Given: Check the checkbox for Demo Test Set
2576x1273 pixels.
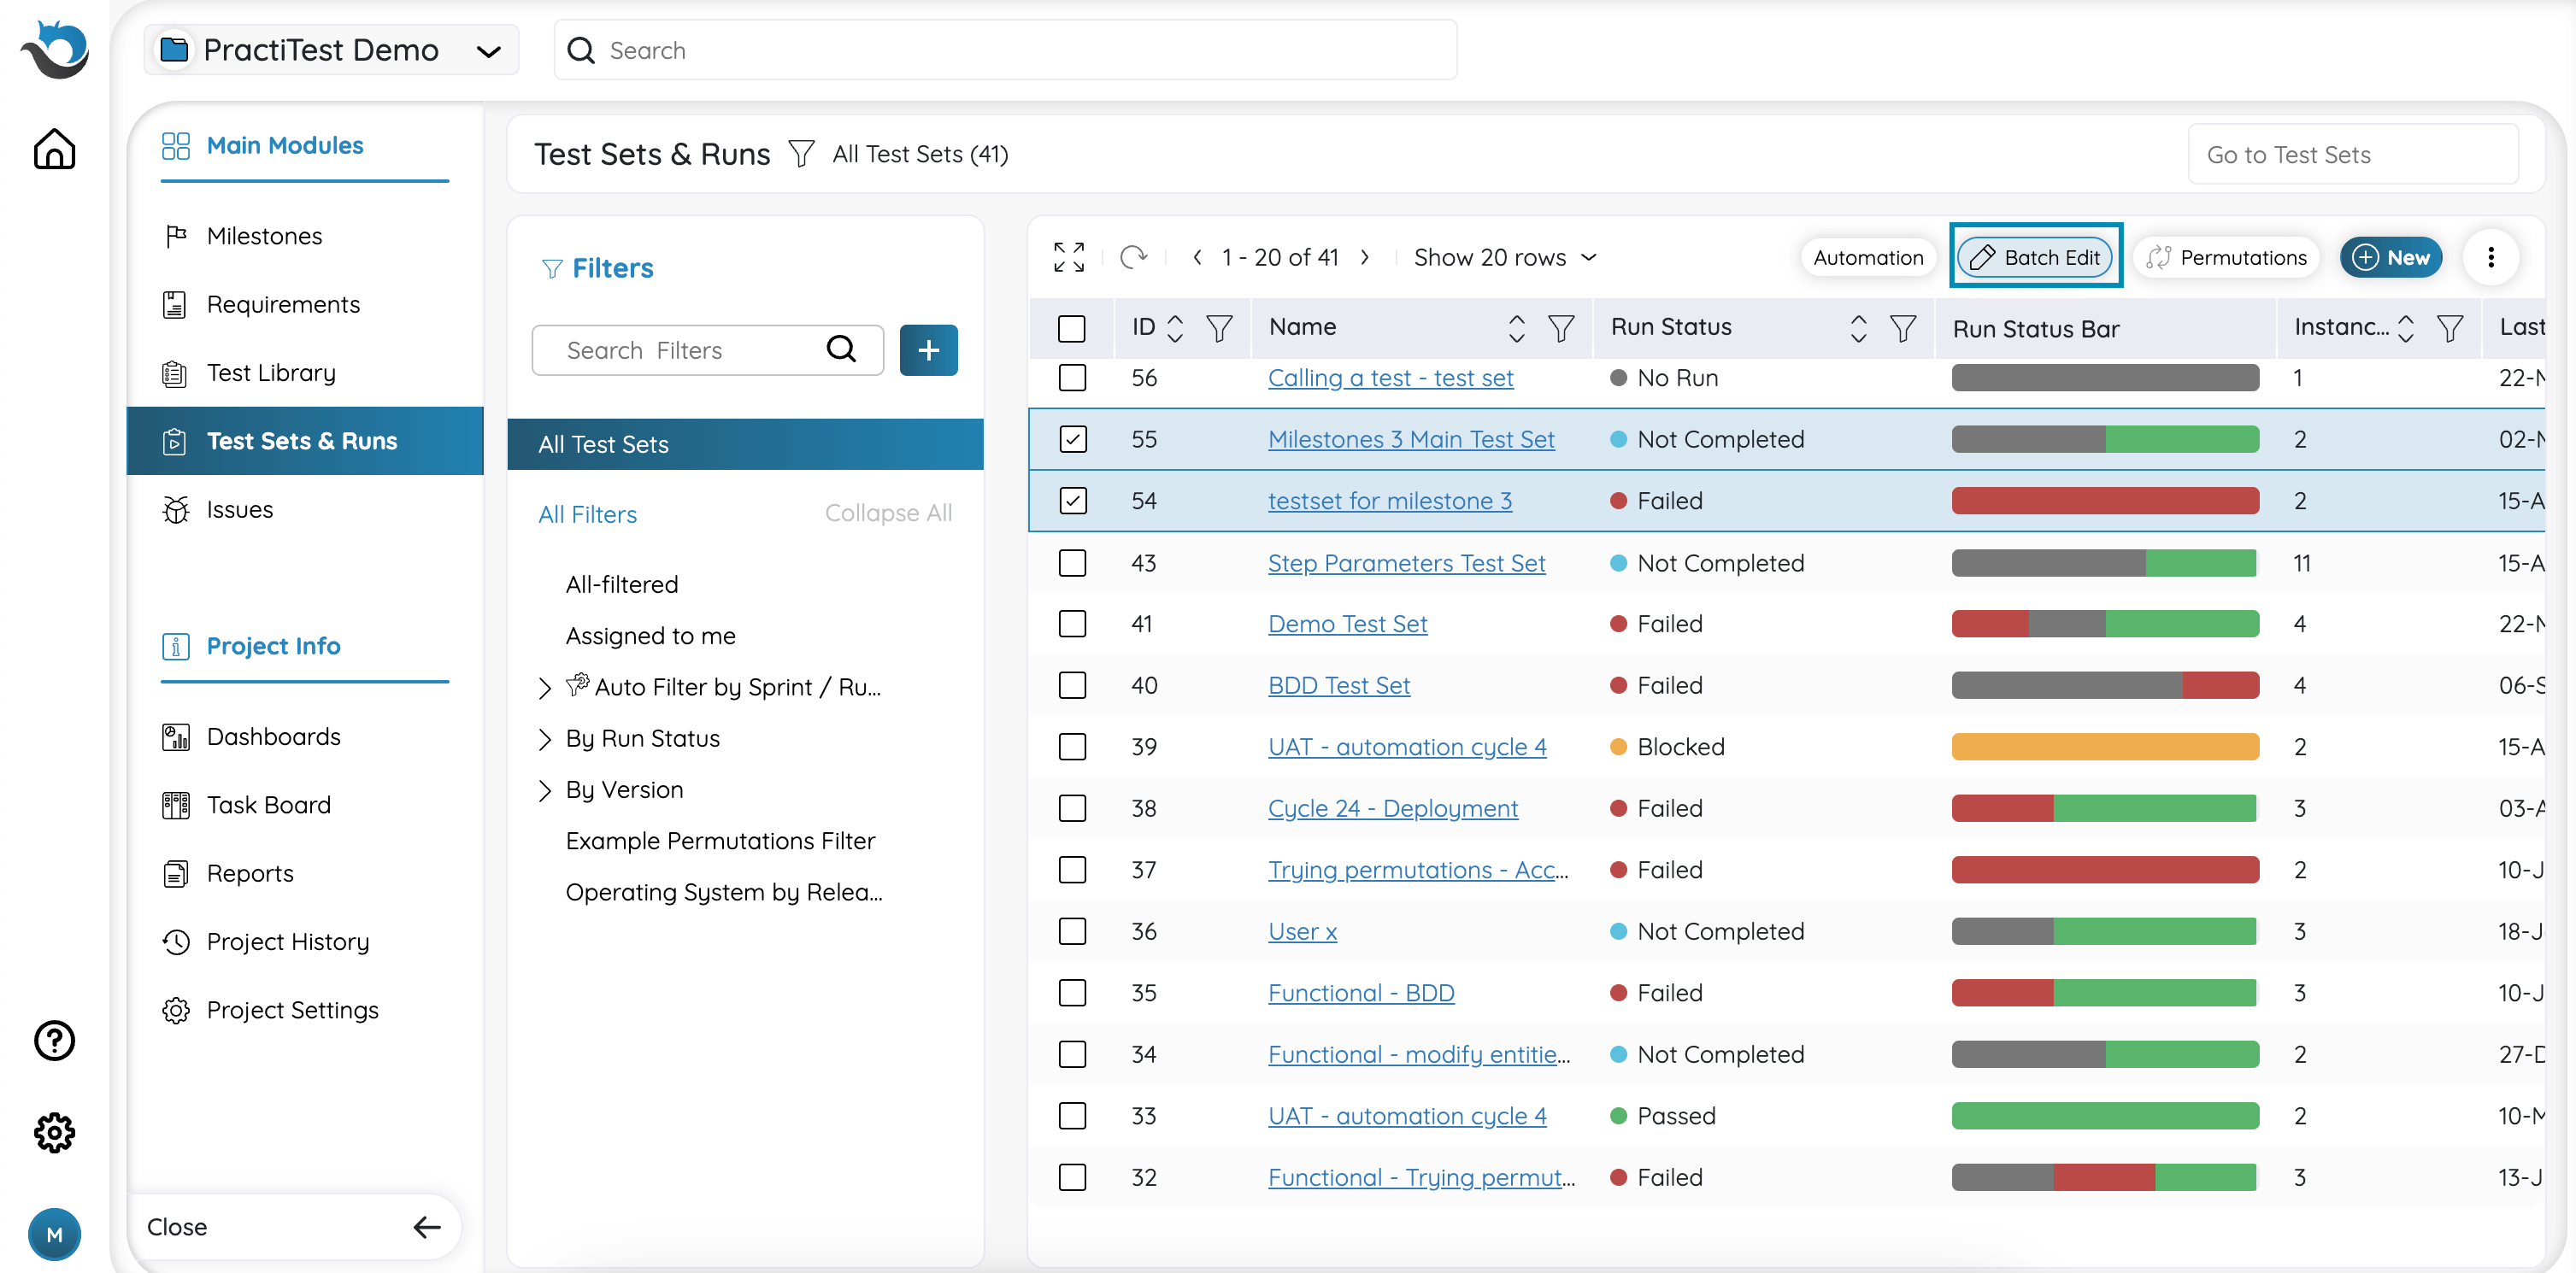Looking at the screenshot, I should pos(1072,624).
